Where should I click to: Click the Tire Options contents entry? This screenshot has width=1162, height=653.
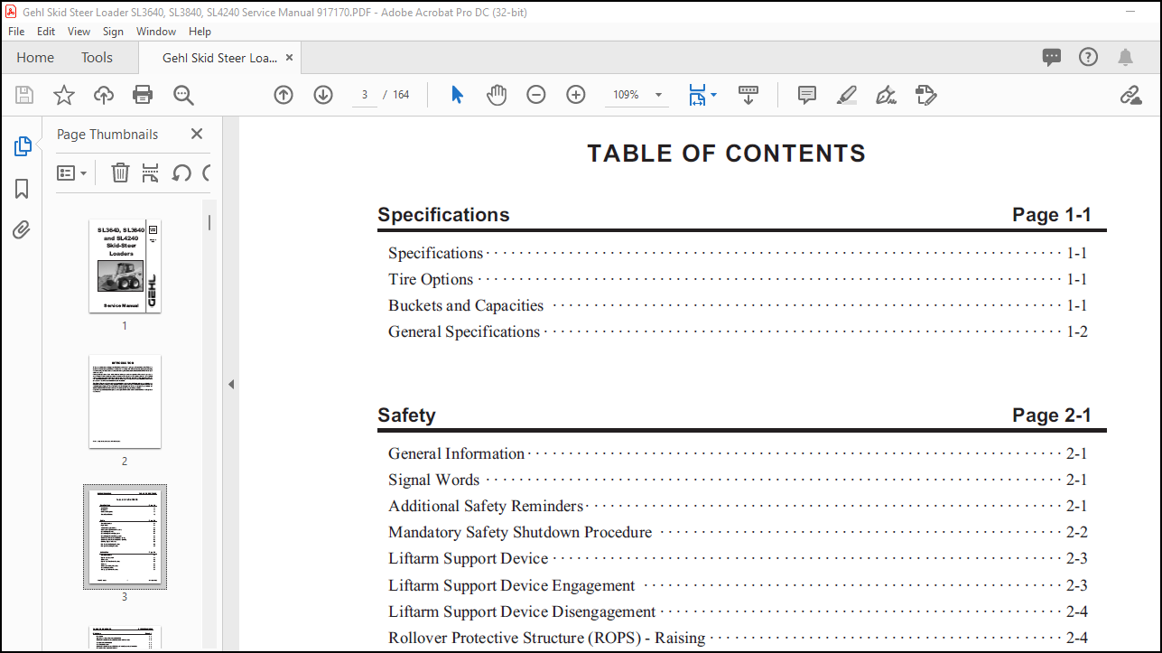pos(738,279)
